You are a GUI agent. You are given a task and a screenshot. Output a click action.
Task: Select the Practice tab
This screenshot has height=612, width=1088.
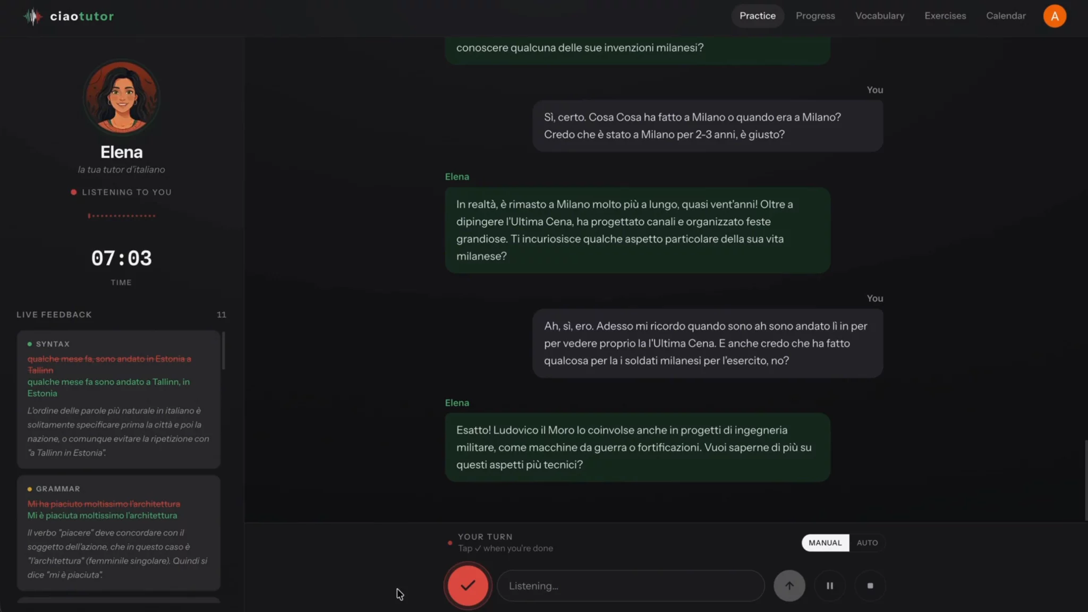click(757, 16)
